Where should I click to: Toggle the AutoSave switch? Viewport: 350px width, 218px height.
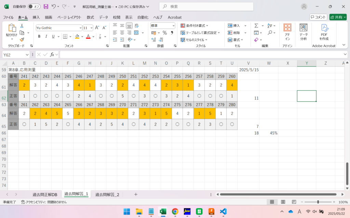click(34, 7)
